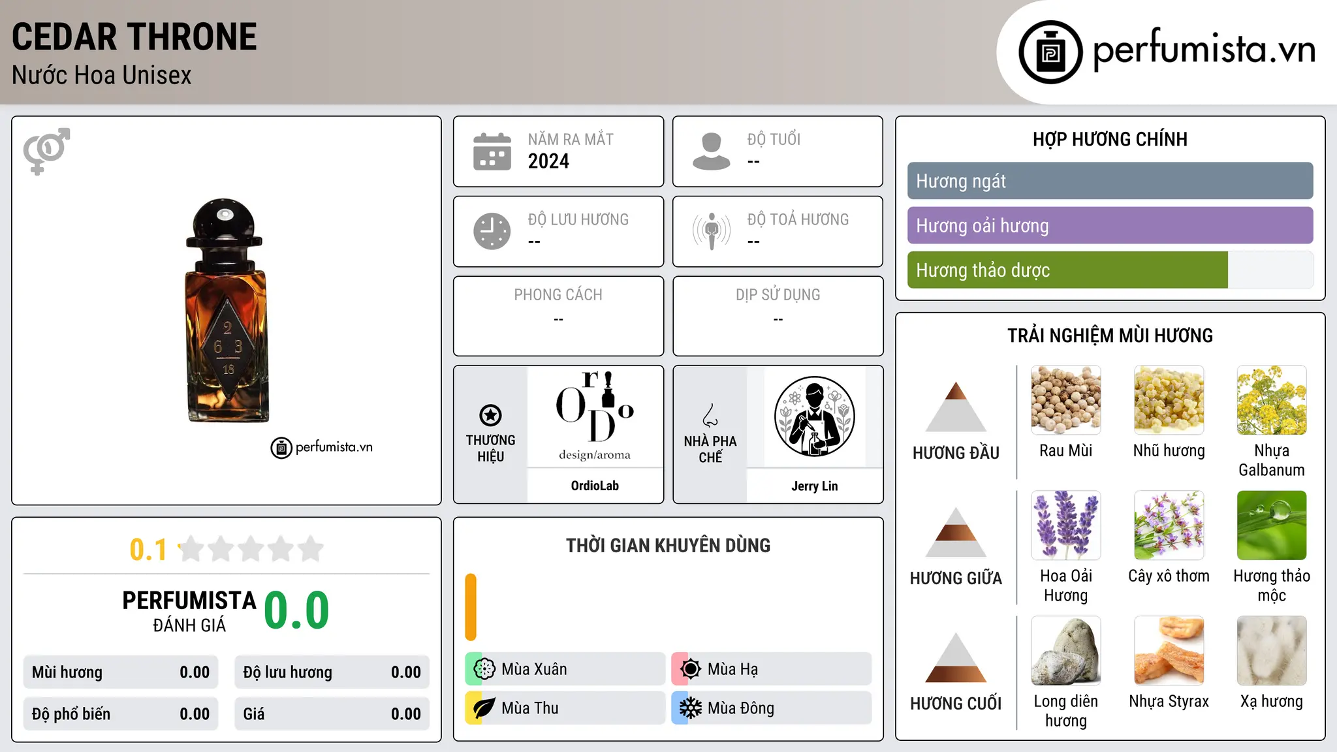Select the Mùa Xuân season label
This screenshot has width=1337, height=752.
pos(534,669)
